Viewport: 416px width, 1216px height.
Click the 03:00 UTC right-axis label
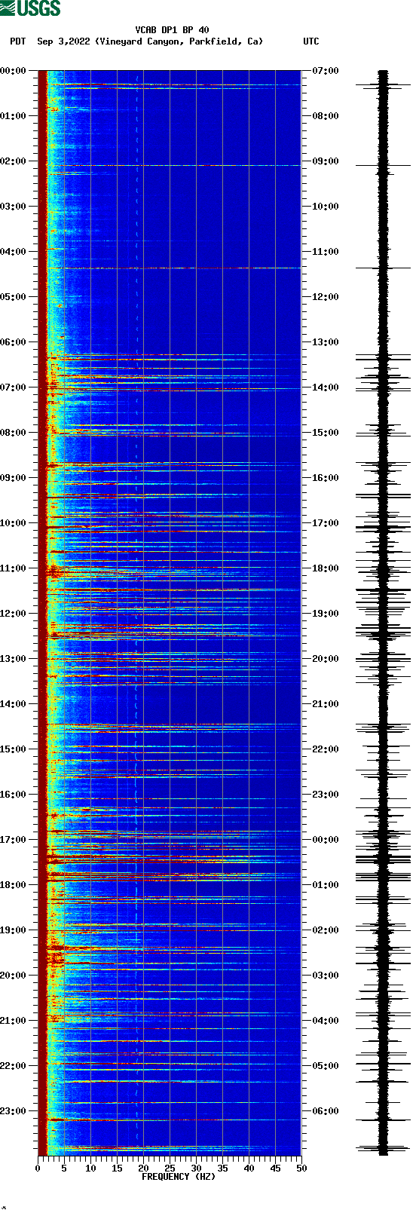[x=326, y=976]
